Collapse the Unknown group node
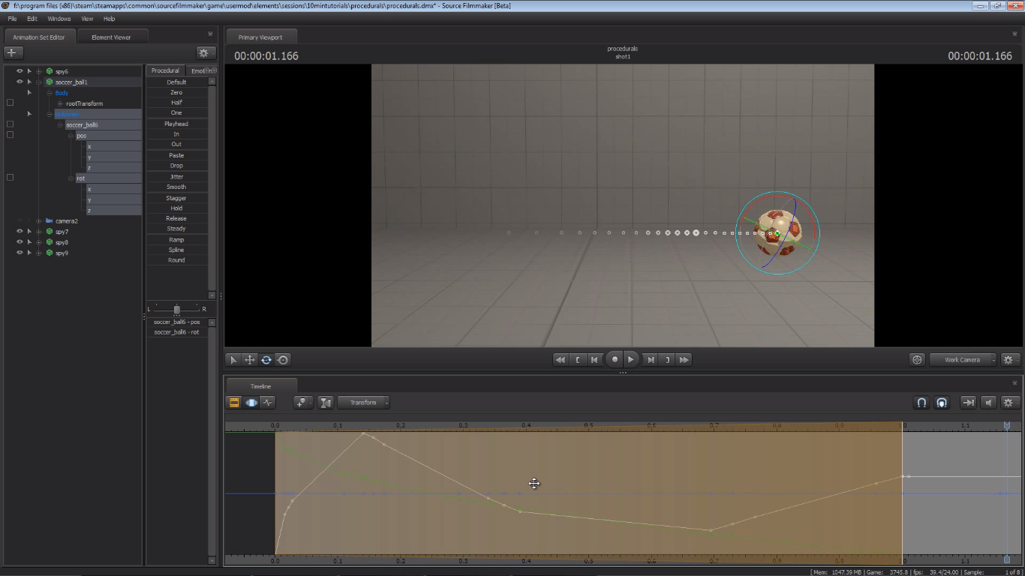This screenshot has width=1025, height=576. point(50,114)
